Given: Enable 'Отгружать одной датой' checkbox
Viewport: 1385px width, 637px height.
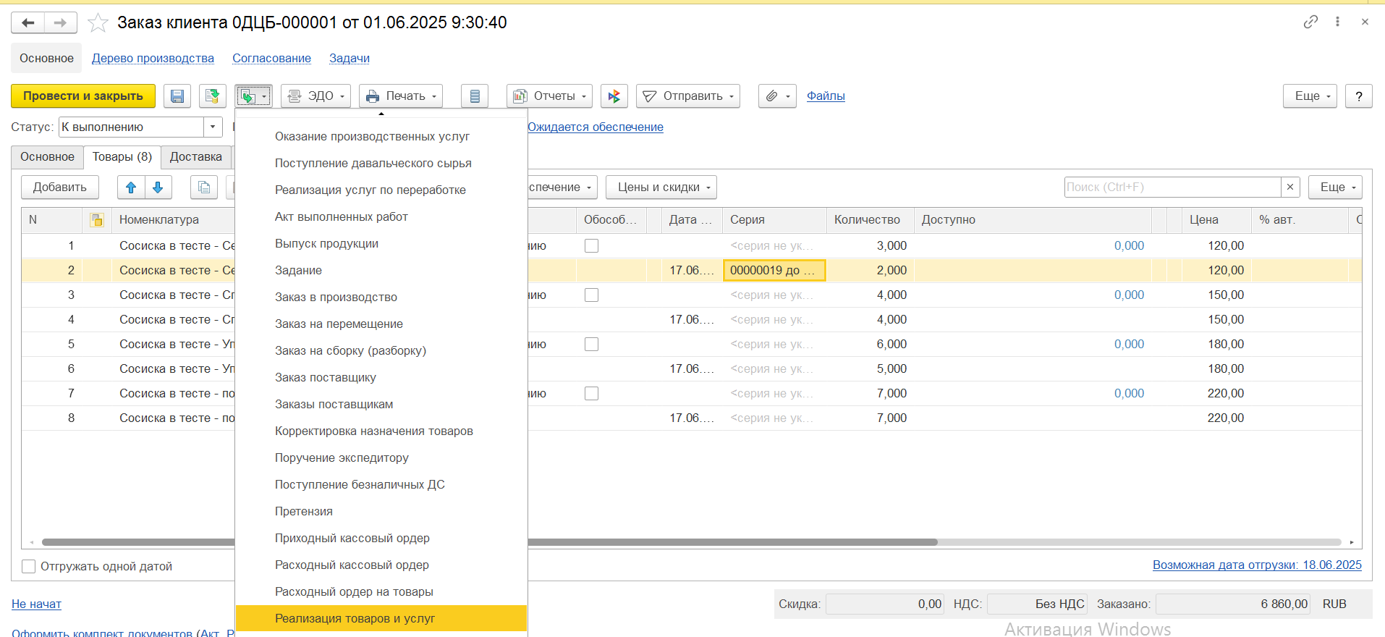Looking at the screenshot, I should (x=29, y=567).
